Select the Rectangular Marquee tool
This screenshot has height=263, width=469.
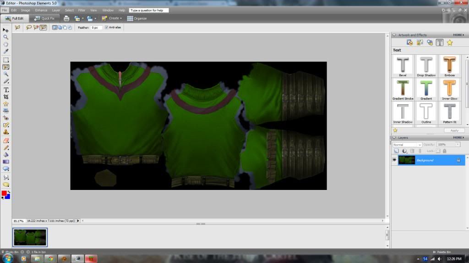[x=5, y=60]
